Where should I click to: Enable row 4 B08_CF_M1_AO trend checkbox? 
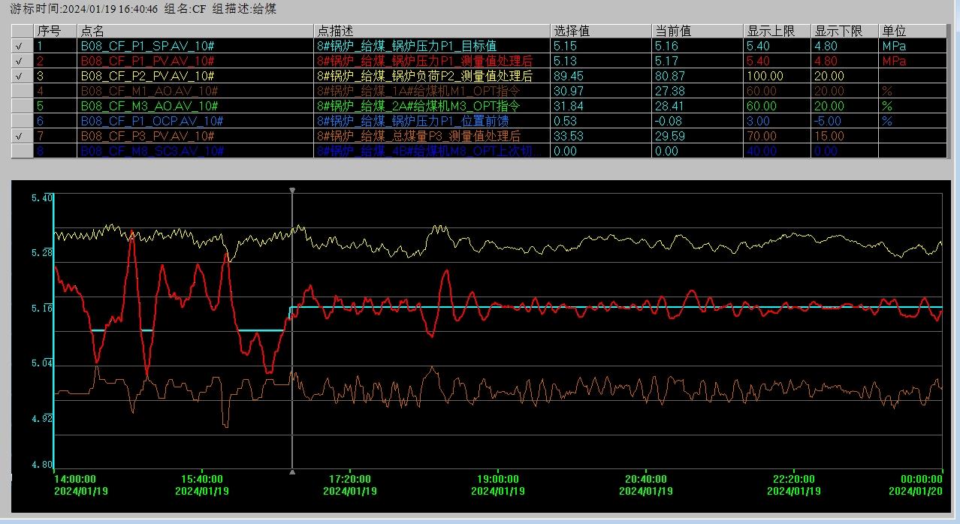click(20, 91)
